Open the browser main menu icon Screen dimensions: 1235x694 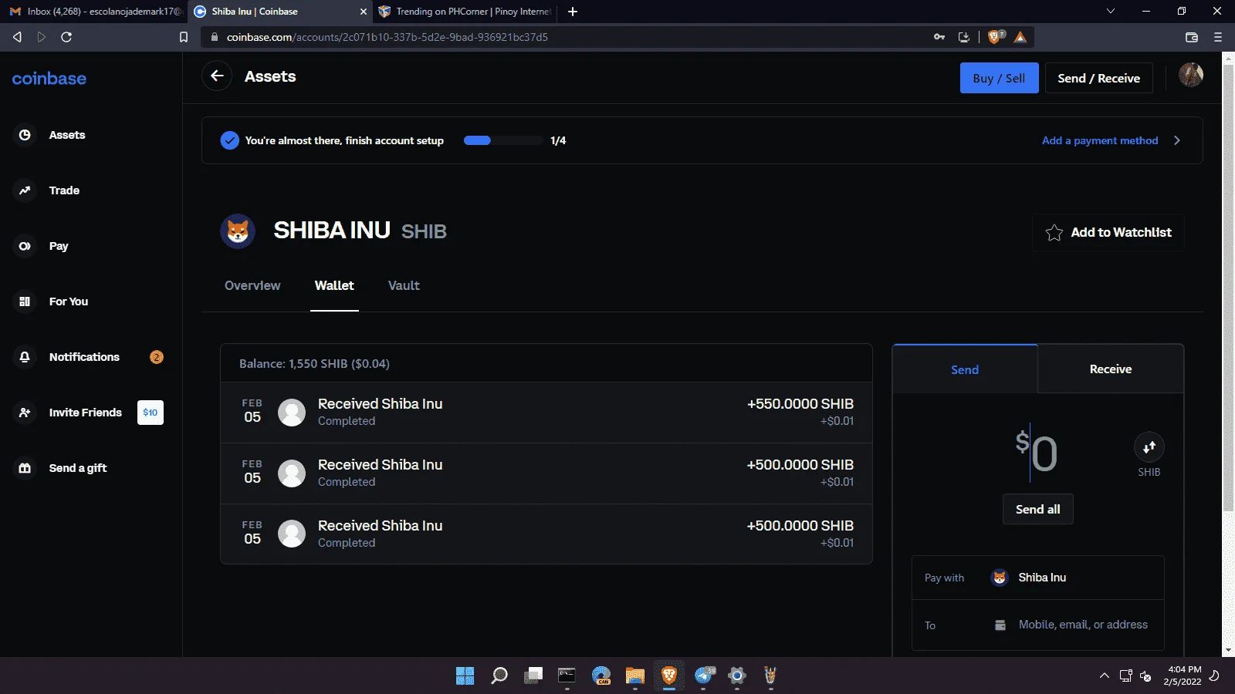pos(1218,37)
